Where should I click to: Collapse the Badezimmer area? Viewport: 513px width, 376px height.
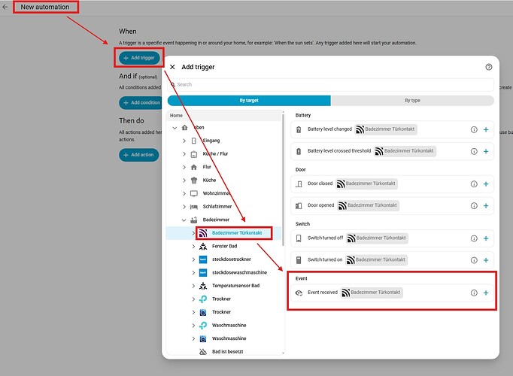[x=184, y=220]
